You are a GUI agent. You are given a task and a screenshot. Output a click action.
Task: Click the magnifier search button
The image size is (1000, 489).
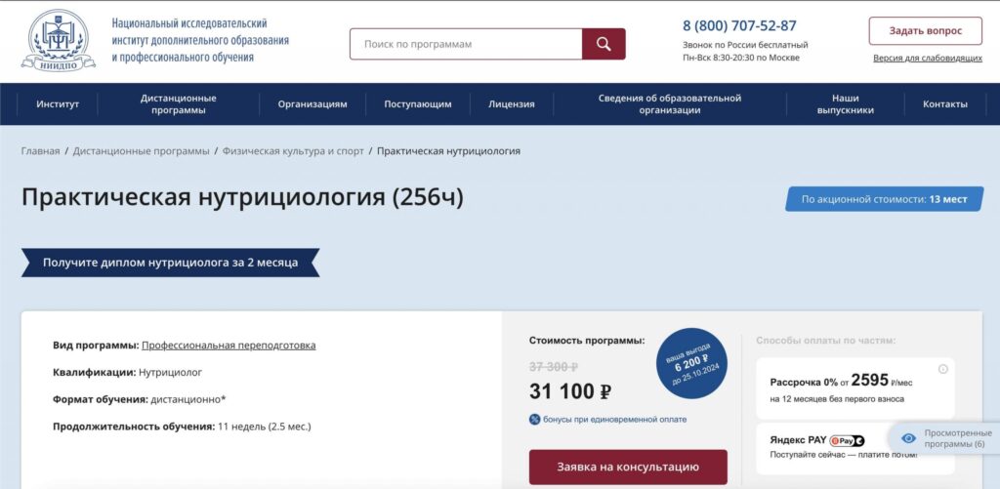(x=604, y=44)
